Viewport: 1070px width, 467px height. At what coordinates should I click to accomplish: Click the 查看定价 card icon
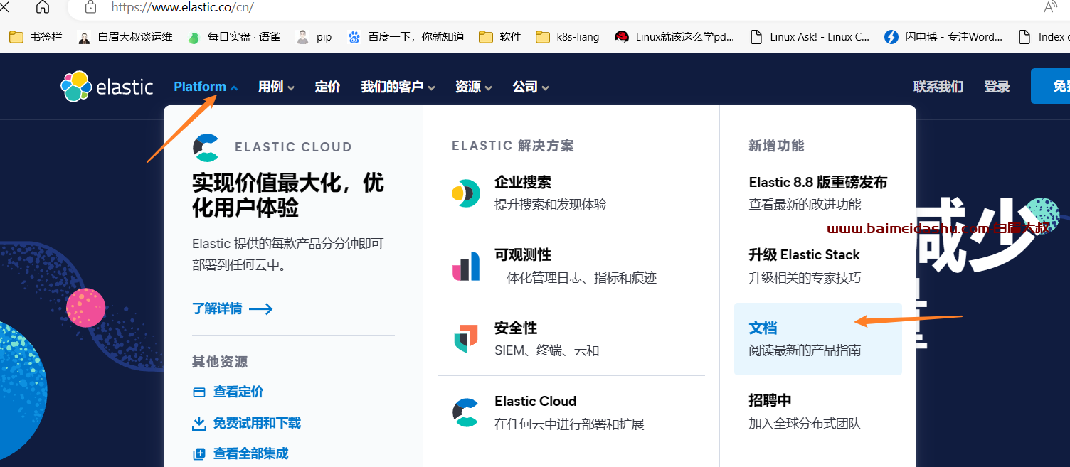(x=199, y=392)
